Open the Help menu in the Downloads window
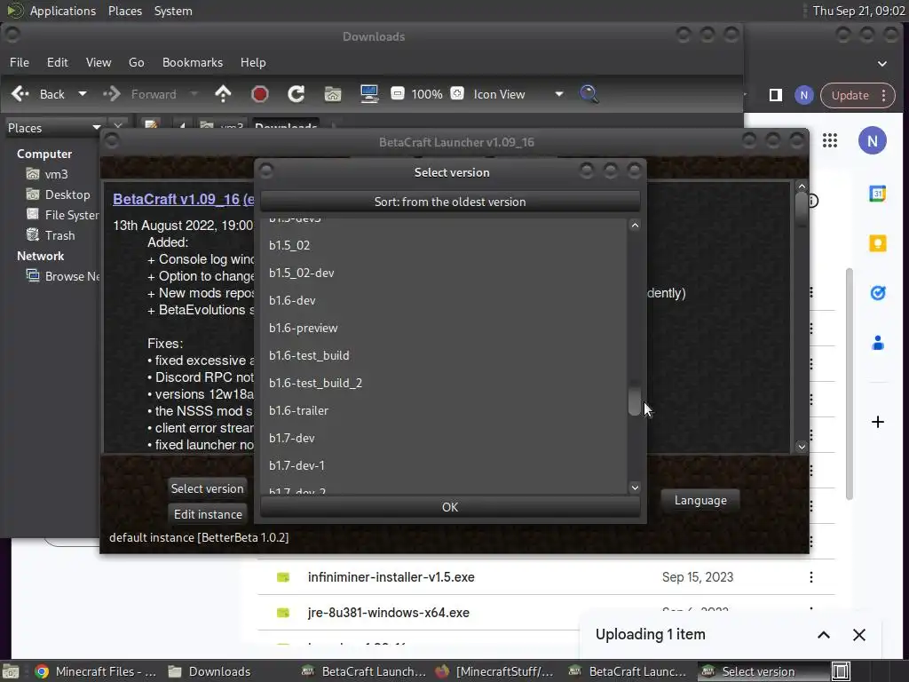909x682 pixels. (253, 62)
